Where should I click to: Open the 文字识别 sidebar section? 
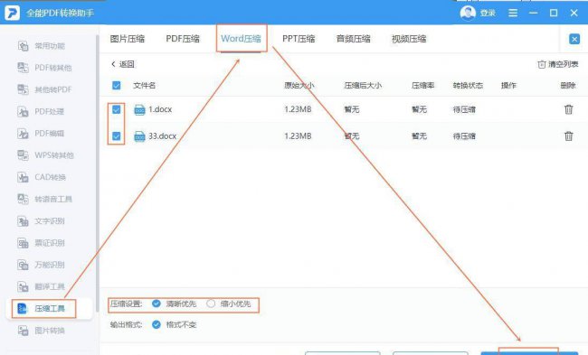coord(42,221)
